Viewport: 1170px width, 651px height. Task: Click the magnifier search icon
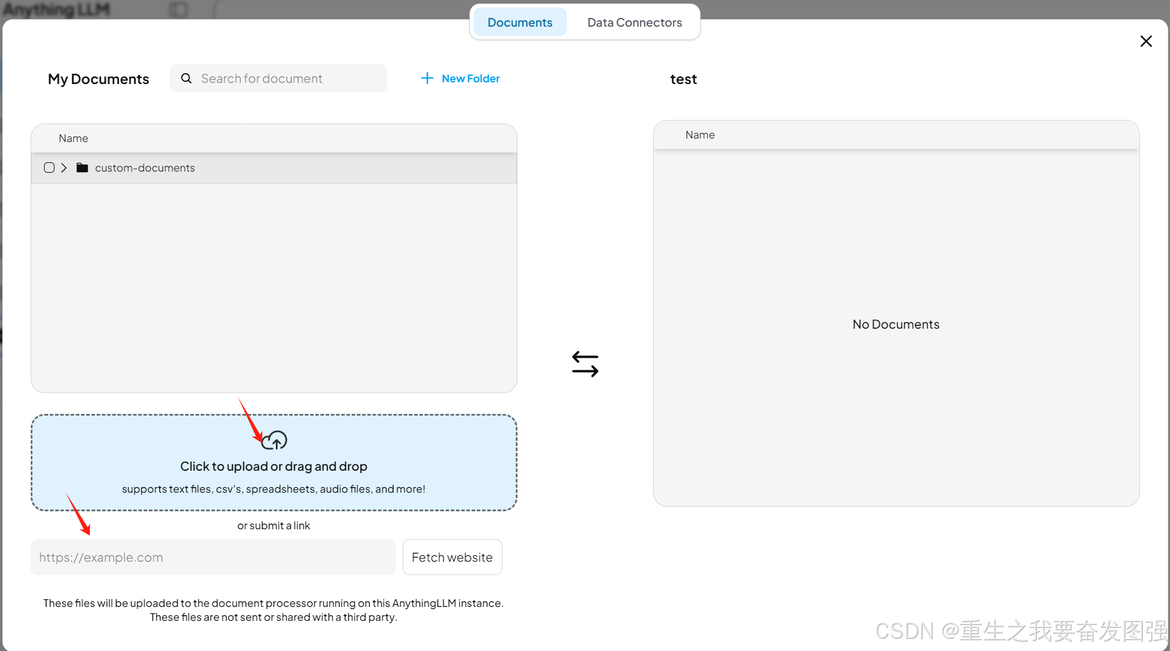click(x=186, y=78)
